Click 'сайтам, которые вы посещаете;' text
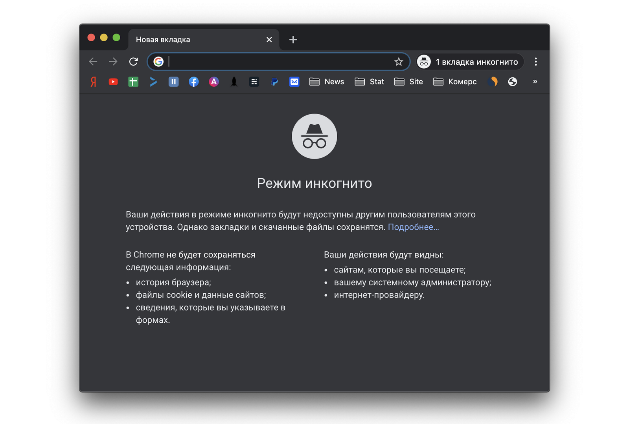 coord(400,270)
